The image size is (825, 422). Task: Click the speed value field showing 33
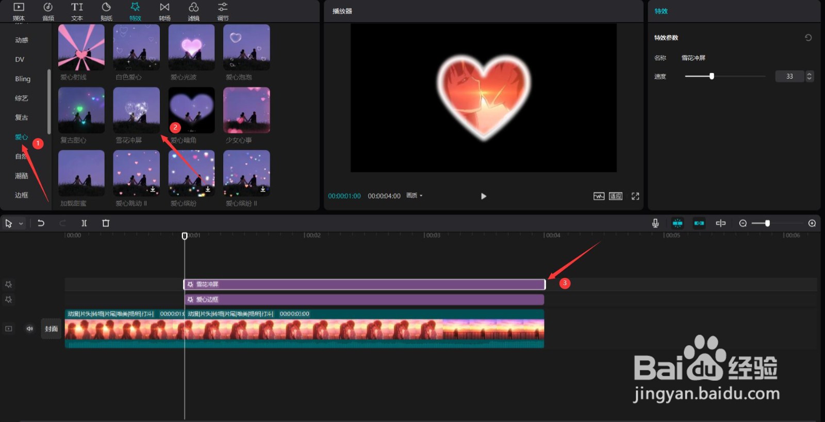pos(789,76)
